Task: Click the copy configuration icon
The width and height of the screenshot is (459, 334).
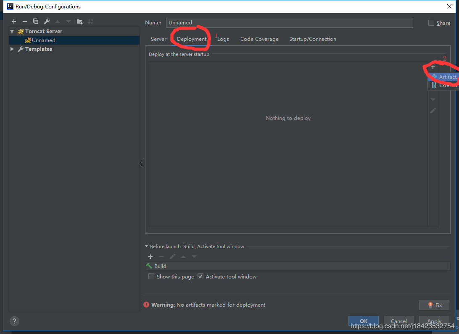Action: tap(36, 21)
